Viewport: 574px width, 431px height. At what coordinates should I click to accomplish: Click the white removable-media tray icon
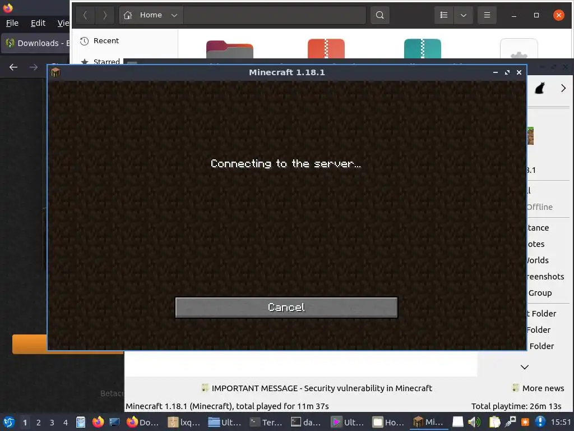(457, 422)
